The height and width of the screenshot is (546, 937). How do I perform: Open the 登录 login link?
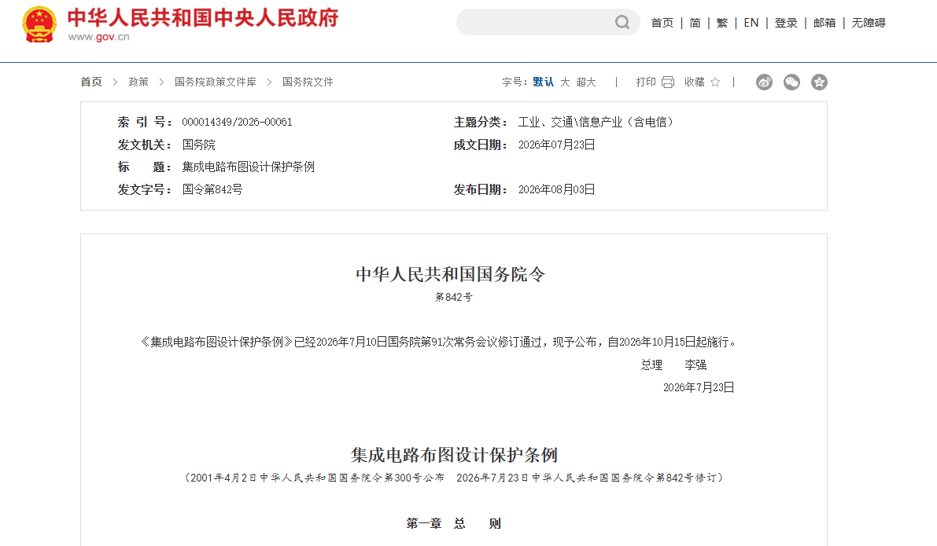coord(786,23)
